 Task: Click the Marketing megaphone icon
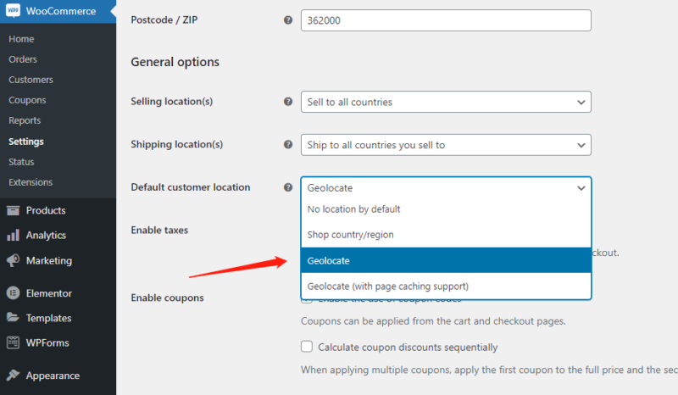point(14,261)
